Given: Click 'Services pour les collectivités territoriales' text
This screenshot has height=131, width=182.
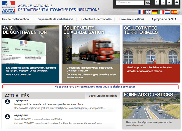Looking at the screenshot, I should [x=150, y=67].
